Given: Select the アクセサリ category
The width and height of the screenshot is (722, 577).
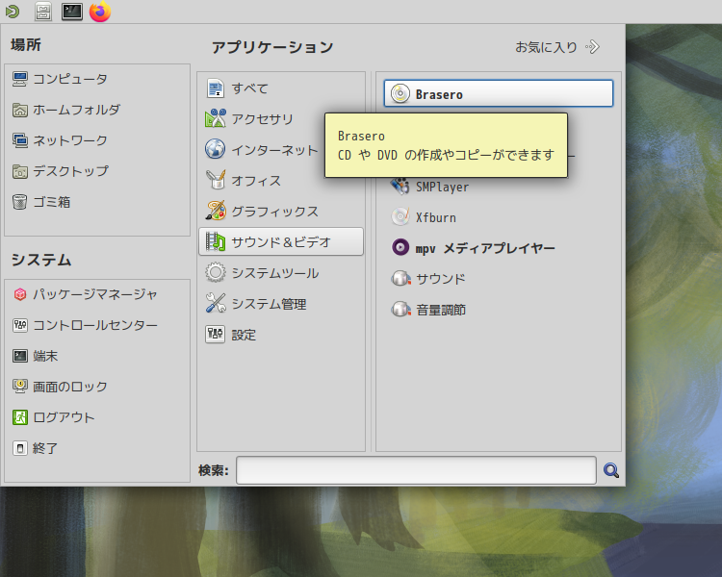Looking at the screenshot, I should pos(263,119).
